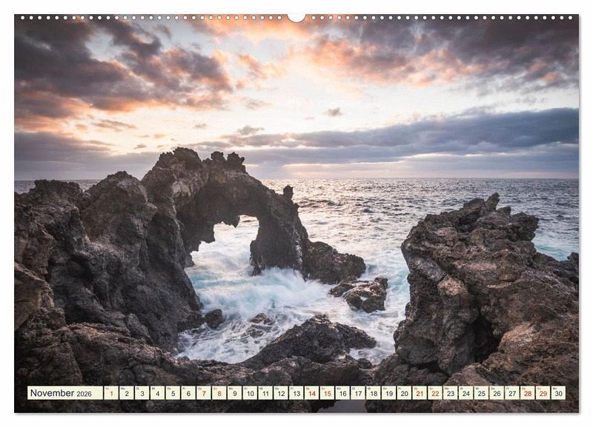Select day 20 in the calendar strip
Viewport: 593px width, 427px height.
(x=404, y=393)
